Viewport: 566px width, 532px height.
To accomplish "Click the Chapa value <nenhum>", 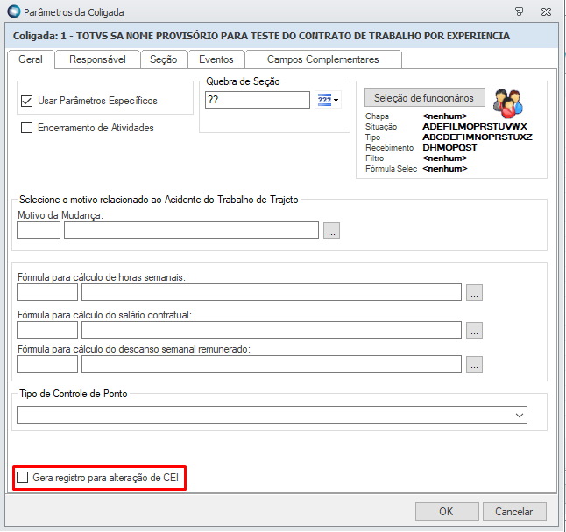I will 445,116.
